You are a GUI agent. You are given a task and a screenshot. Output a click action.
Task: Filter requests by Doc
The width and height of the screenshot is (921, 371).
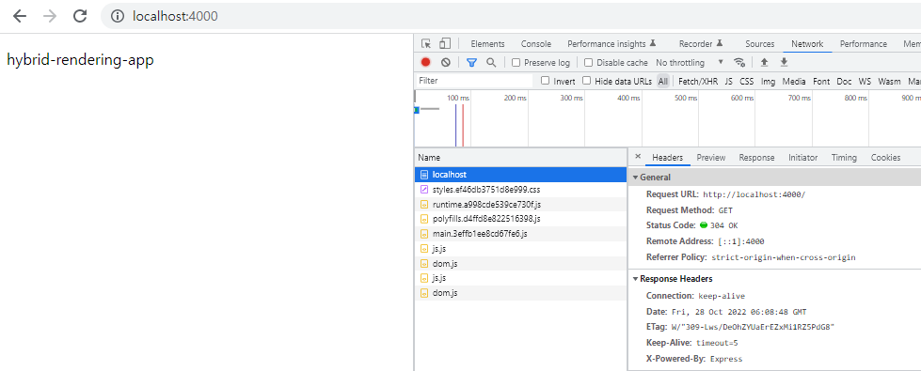click(845, 82)
